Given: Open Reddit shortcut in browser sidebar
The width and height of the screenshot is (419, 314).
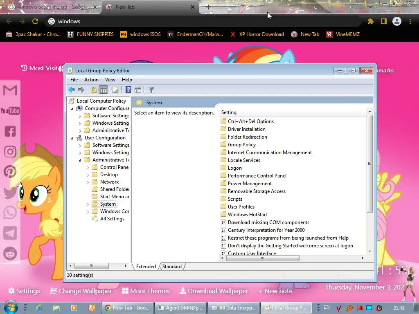Looking at the screenshot, I should tap(10, 253).
